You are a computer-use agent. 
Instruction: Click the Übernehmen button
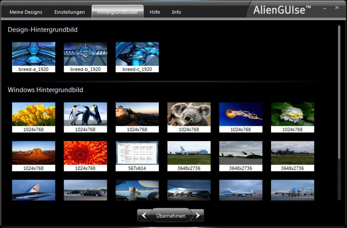pos(170,215)
